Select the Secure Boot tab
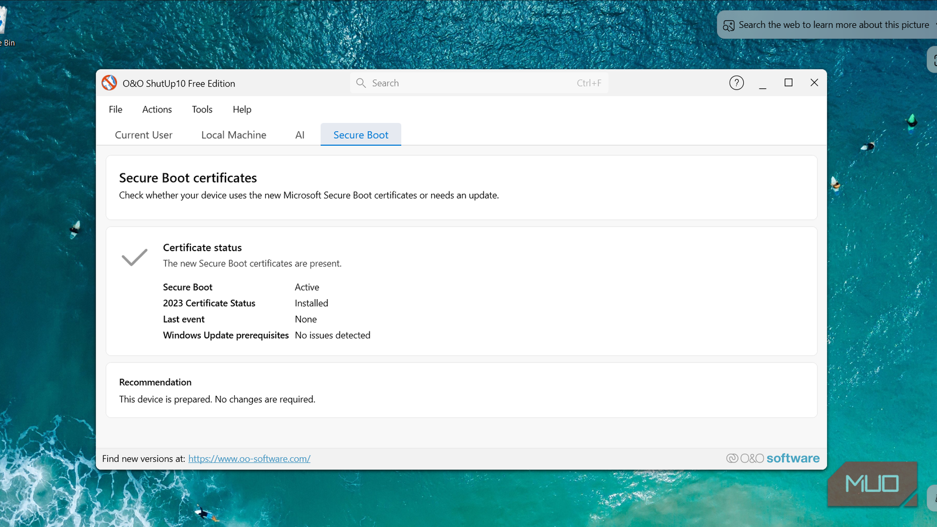937x527 pixels. coord(361,135)
